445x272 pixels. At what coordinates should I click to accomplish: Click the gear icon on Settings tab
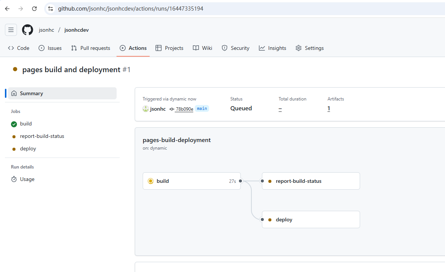[298, 48]
